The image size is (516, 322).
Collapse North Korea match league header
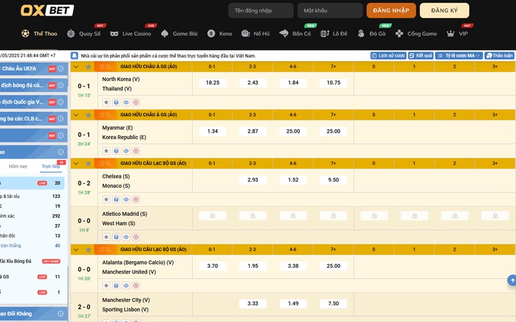tap(76, 67)
